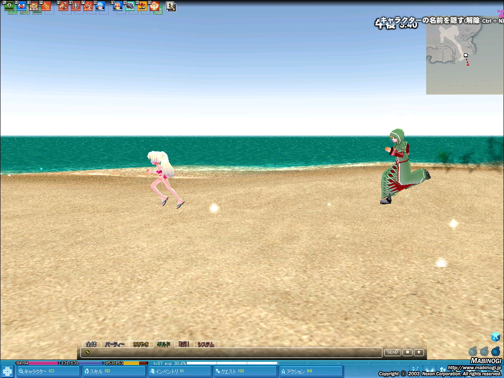The width and height of the screenshot is (504, 378).
Task: Select the ギルド guild chat tab
Action: coord(164,344)
